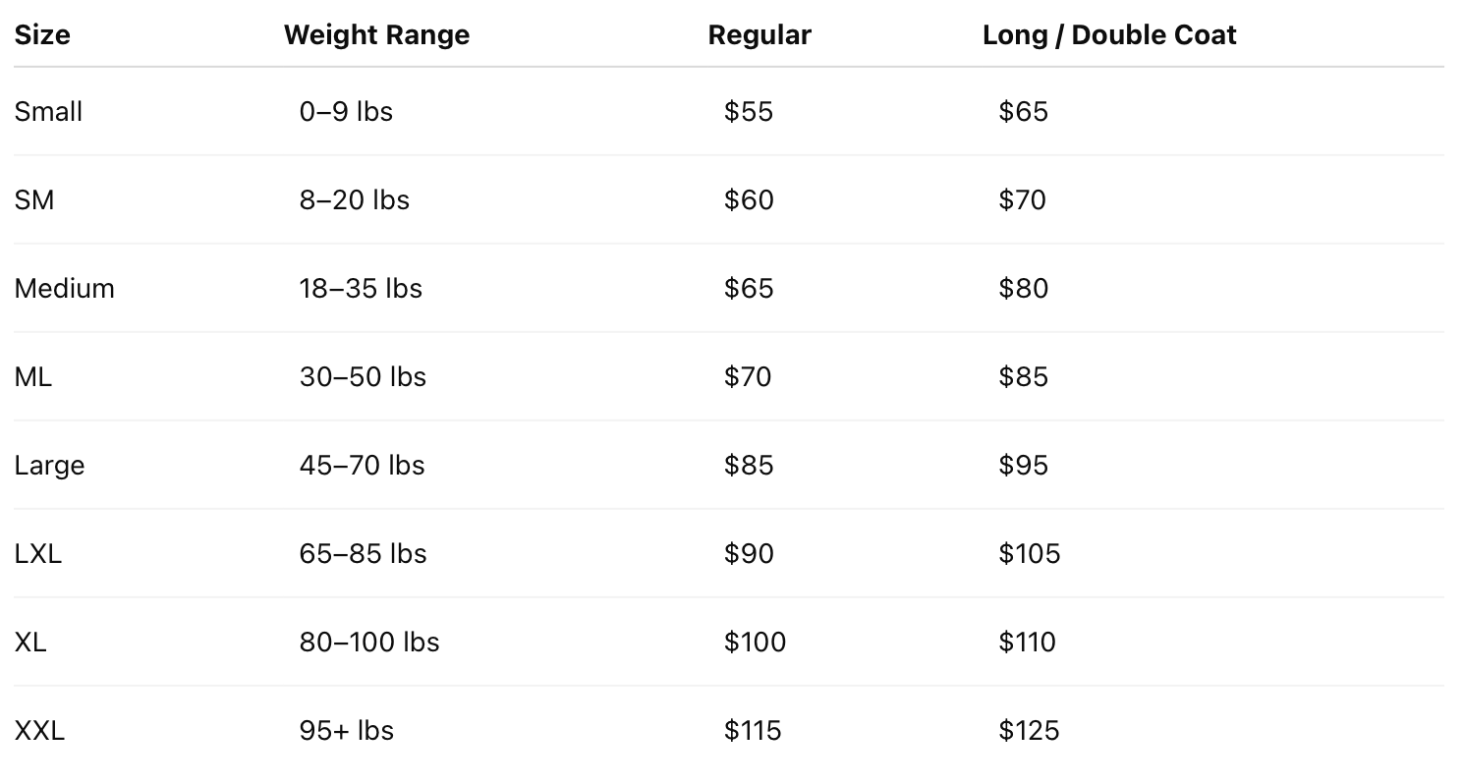Select the XL size row label
The height and width of the screenshot is (784, 1462).
pos(30,643)
